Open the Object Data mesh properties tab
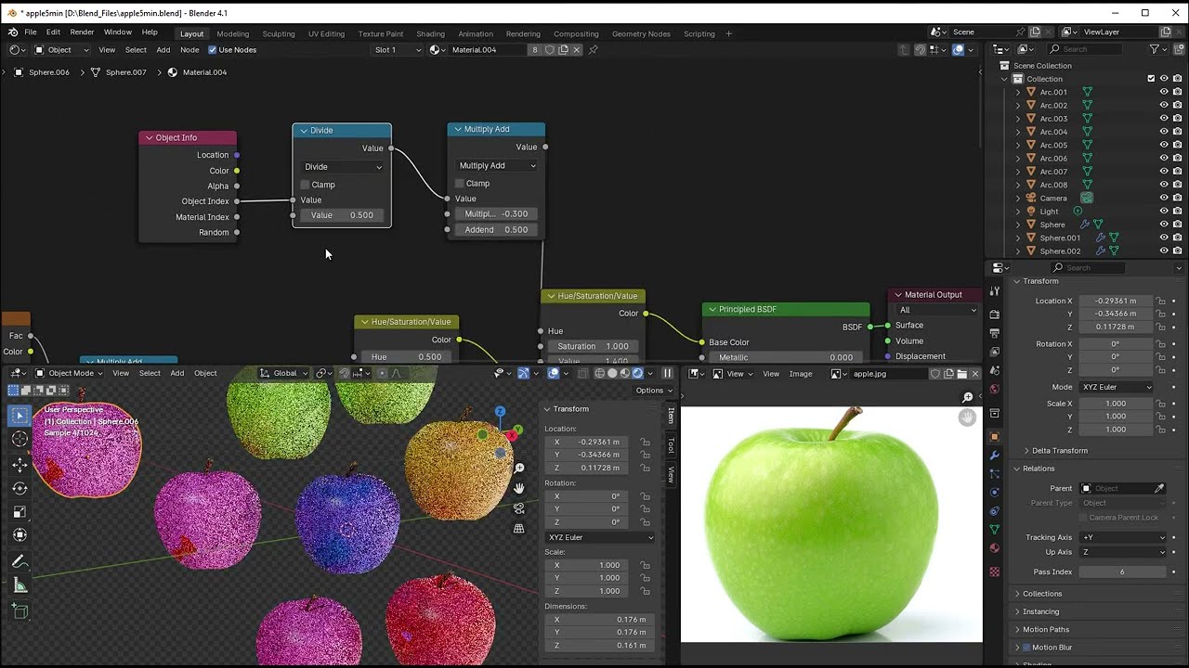Viewport: 1189px width, 668px height. pyautogui.click(x=995, y=530)
